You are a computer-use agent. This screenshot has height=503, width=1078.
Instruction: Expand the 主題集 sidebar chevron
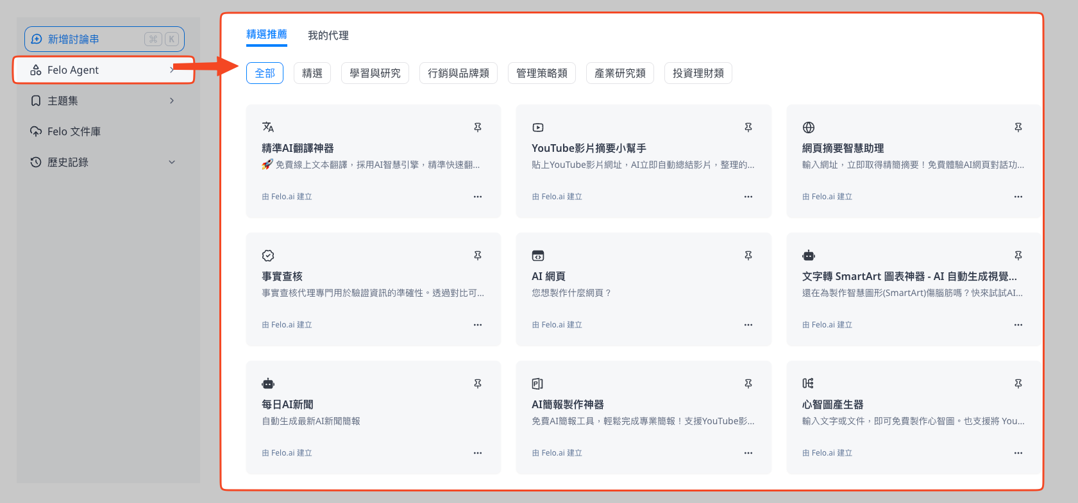point(172,101)
